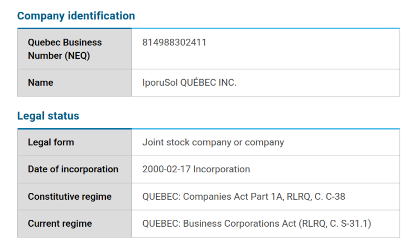Image resolution: width=414 pixels, height=251 pixels.
Task: Click the Current regime label
Action: coord(60,224)
